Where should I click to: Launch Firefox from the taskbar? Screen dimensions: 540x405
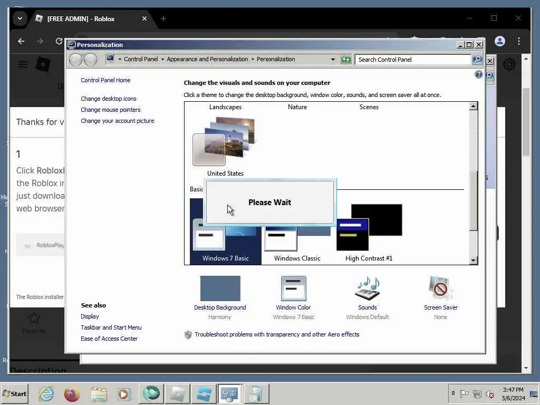[x=72, y=394]
